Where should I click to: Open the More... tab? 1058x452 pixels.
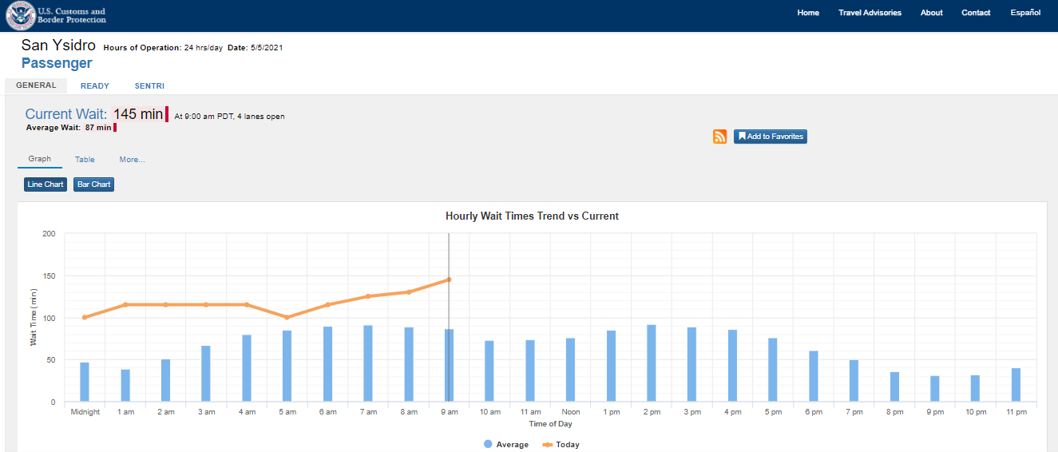point(132,160)
